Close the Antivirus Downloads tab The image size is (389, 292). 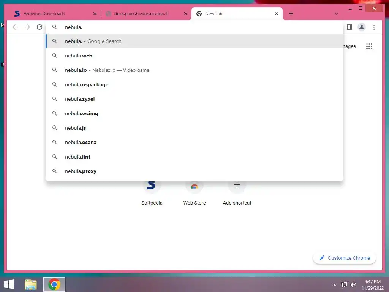click(95, 14)
